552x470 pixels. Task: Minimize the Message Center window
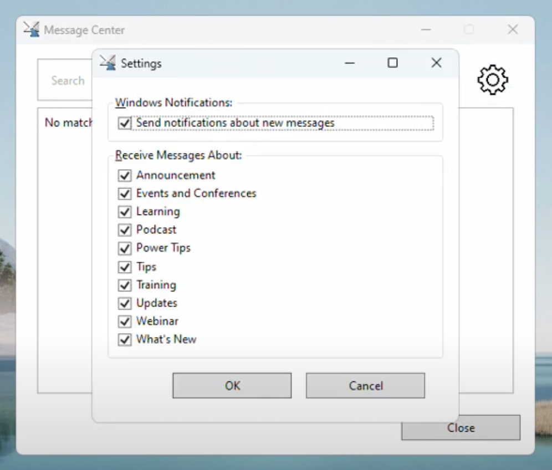coord(426,29)
